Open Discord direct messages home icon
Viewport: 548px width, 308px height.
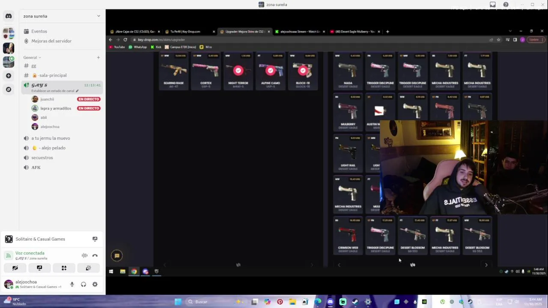coord(9,16)
